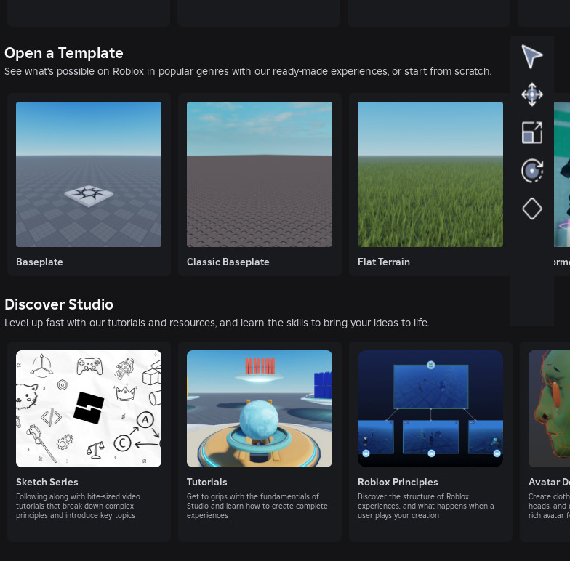Screen dimensions: 570x561
Task: Click the Classic Baseplate label
Action: [x=228, y=262]
